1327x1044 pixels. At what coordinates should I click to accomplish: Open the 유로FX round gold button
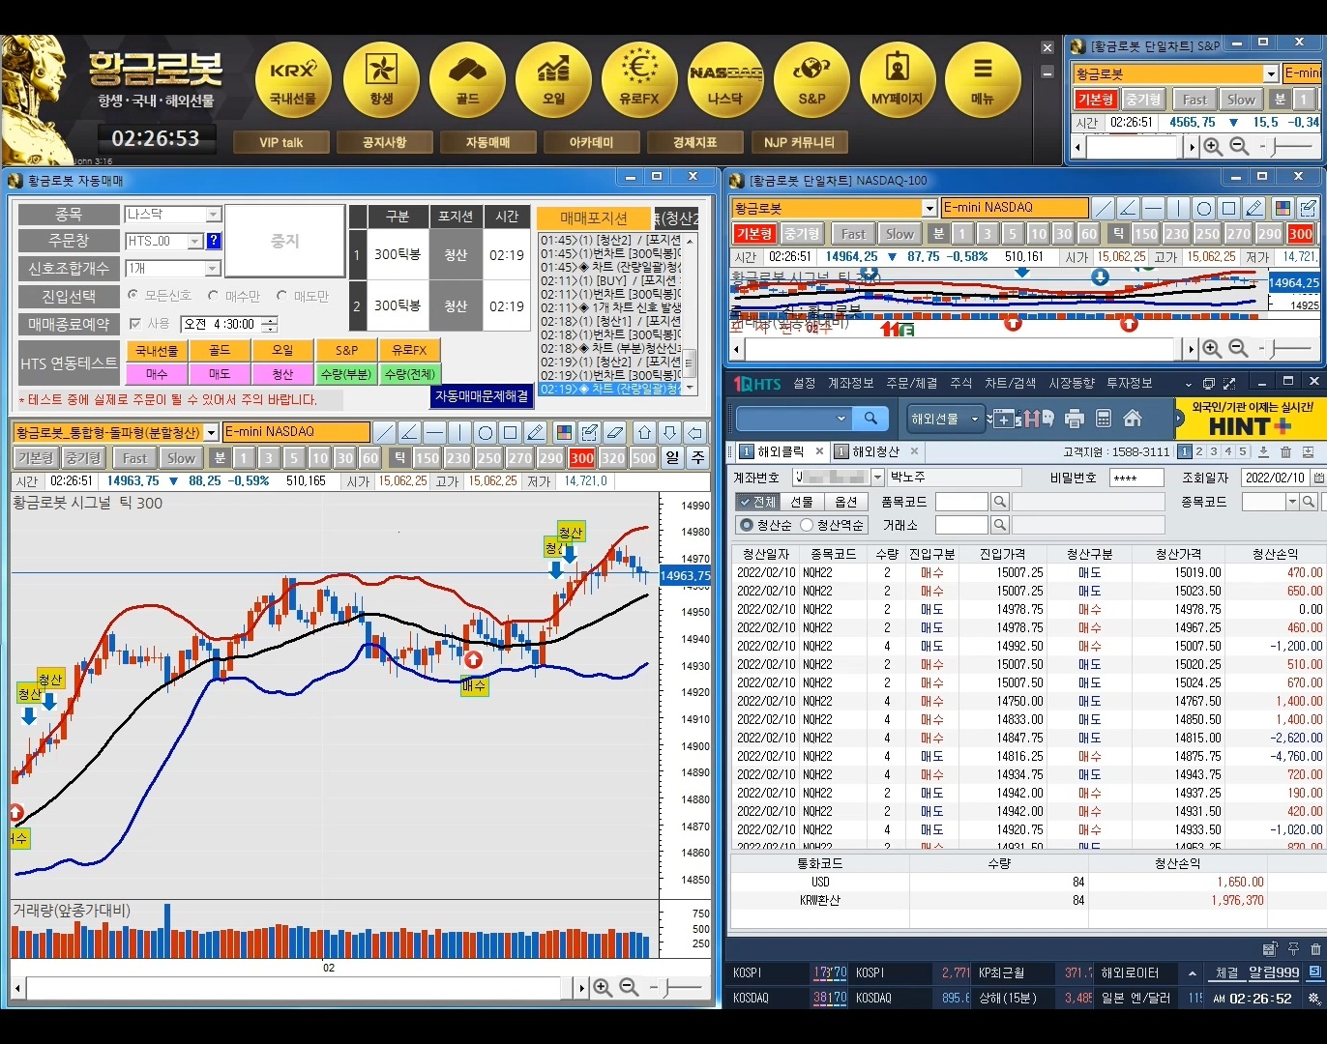coord(639,80)
